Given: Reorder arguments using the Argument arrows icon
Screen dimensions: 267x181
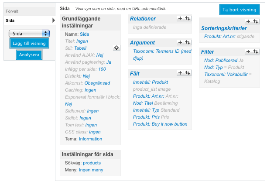Looking at the screenshot, I should pos(188,42).
